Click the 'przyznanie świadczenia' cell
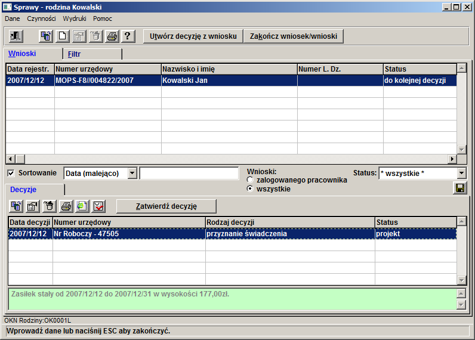475x340 pixels. click(x=290, y=234)
